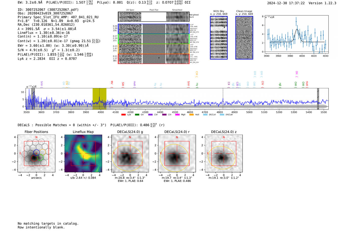The height and width of the screenshot is (241, 354).
Task: Click the dashed vertical line near 4820 Å
Action: click(x=223, y=99)
